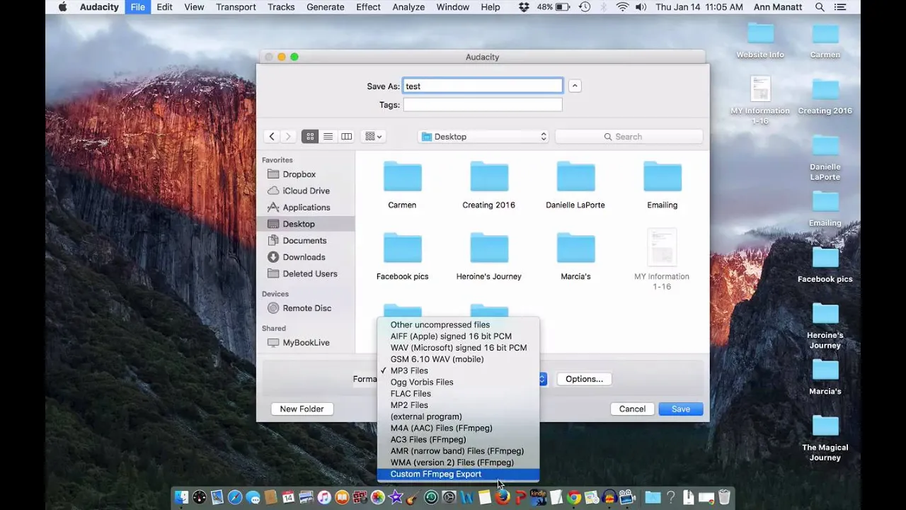This screenshot has height=510, width=906.
Task: Open the Effect menu
Action: tap(368, 7)
